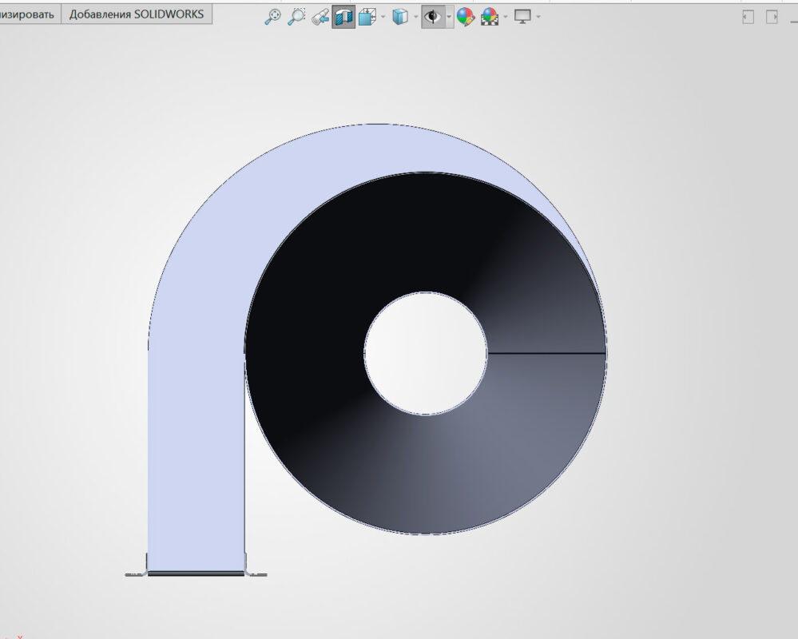Click the Previous View icon

point(320,17)
